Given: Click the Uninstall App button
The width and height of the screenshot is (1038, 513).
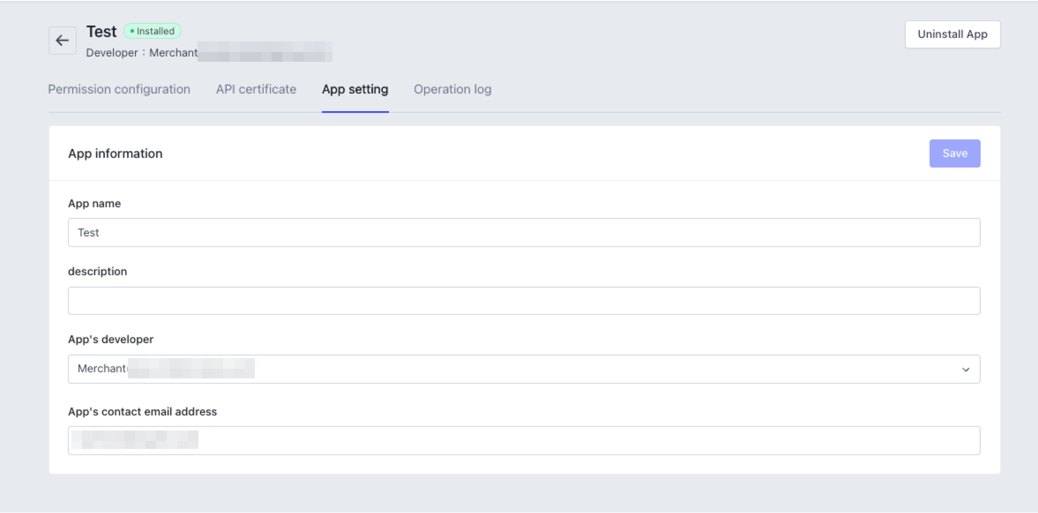Looking at the screenshot, I should [x=952, y=34].
